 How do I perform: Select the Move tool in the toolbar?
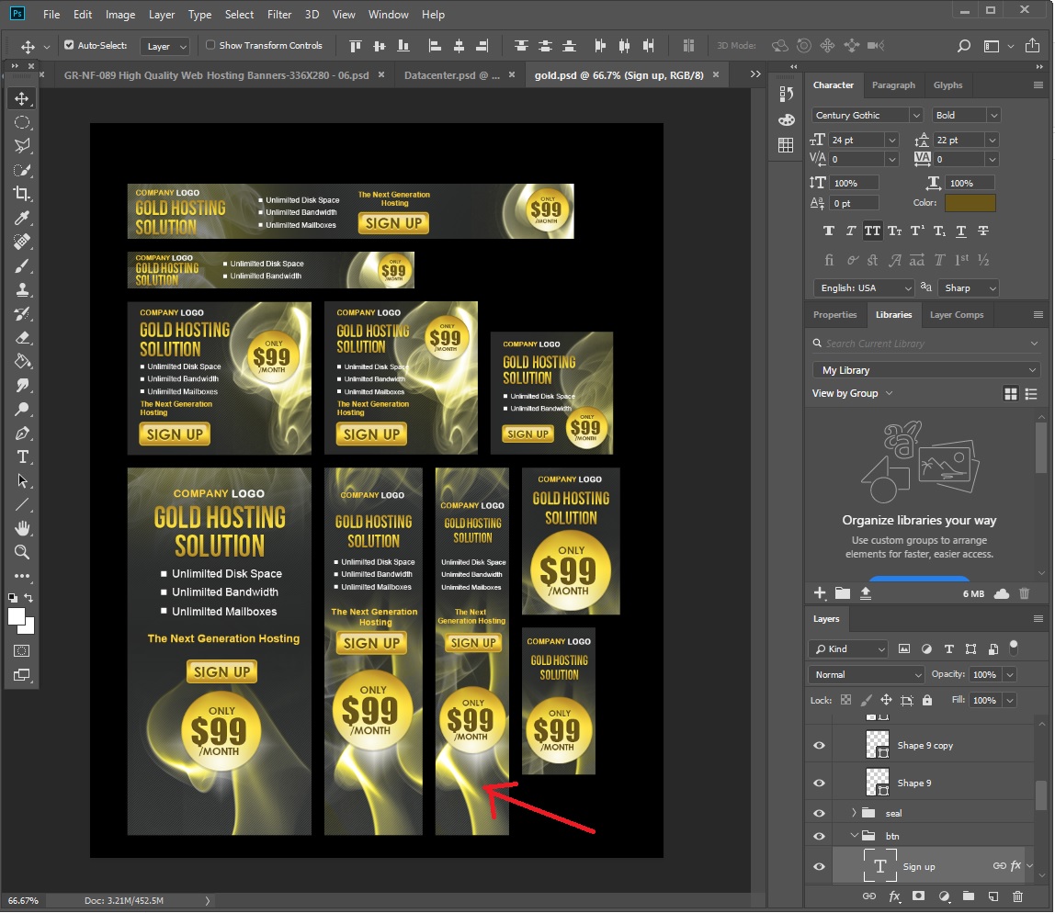tap(22, 98)
